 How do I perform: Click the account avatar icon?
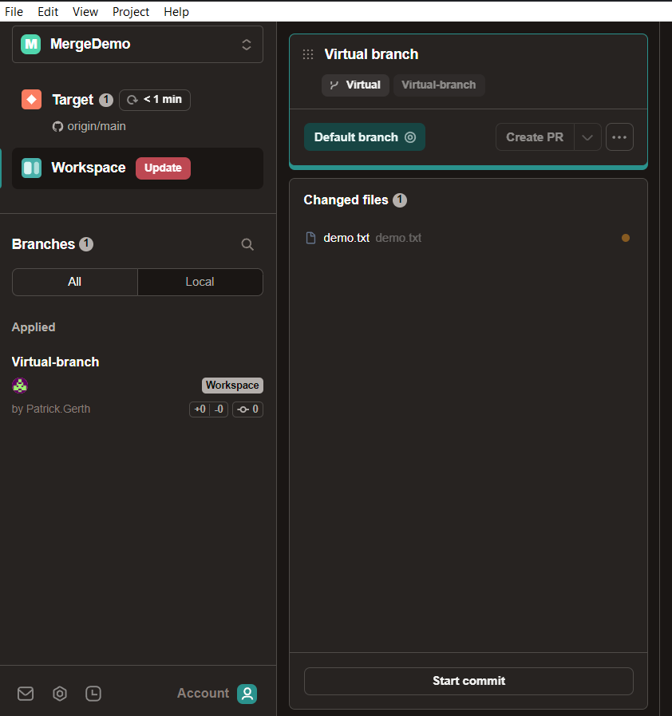(247, 694)
